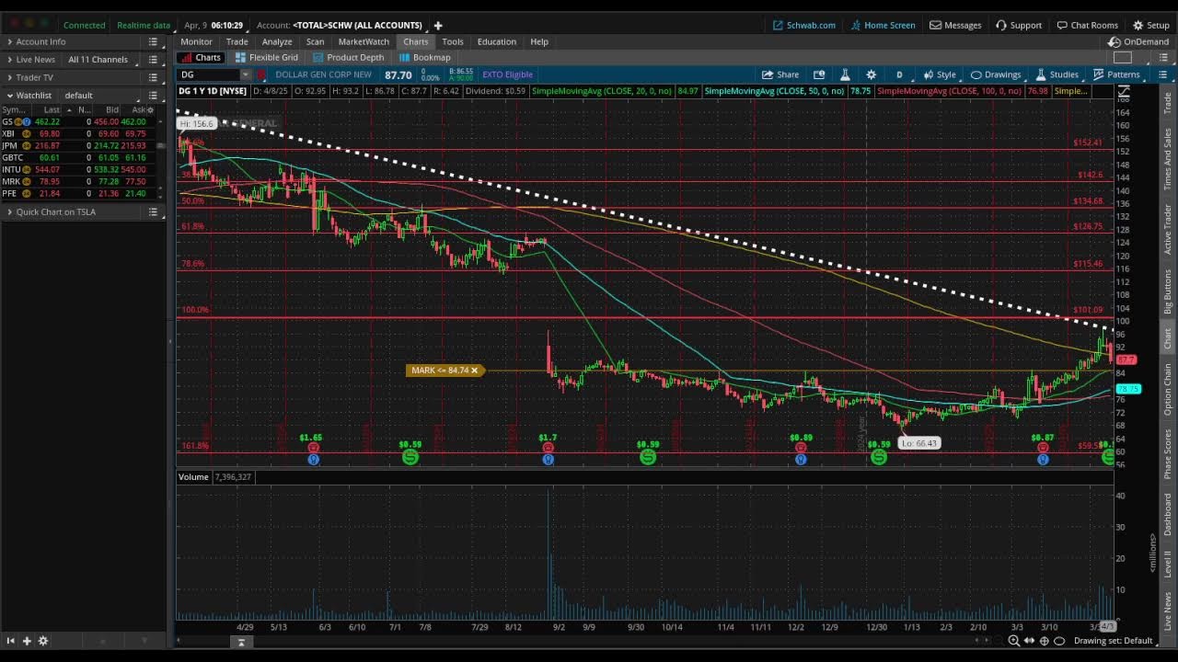This screenshot has width=1178, height=662.
Task: Switch to Tools tab
Action: (452, 41)
